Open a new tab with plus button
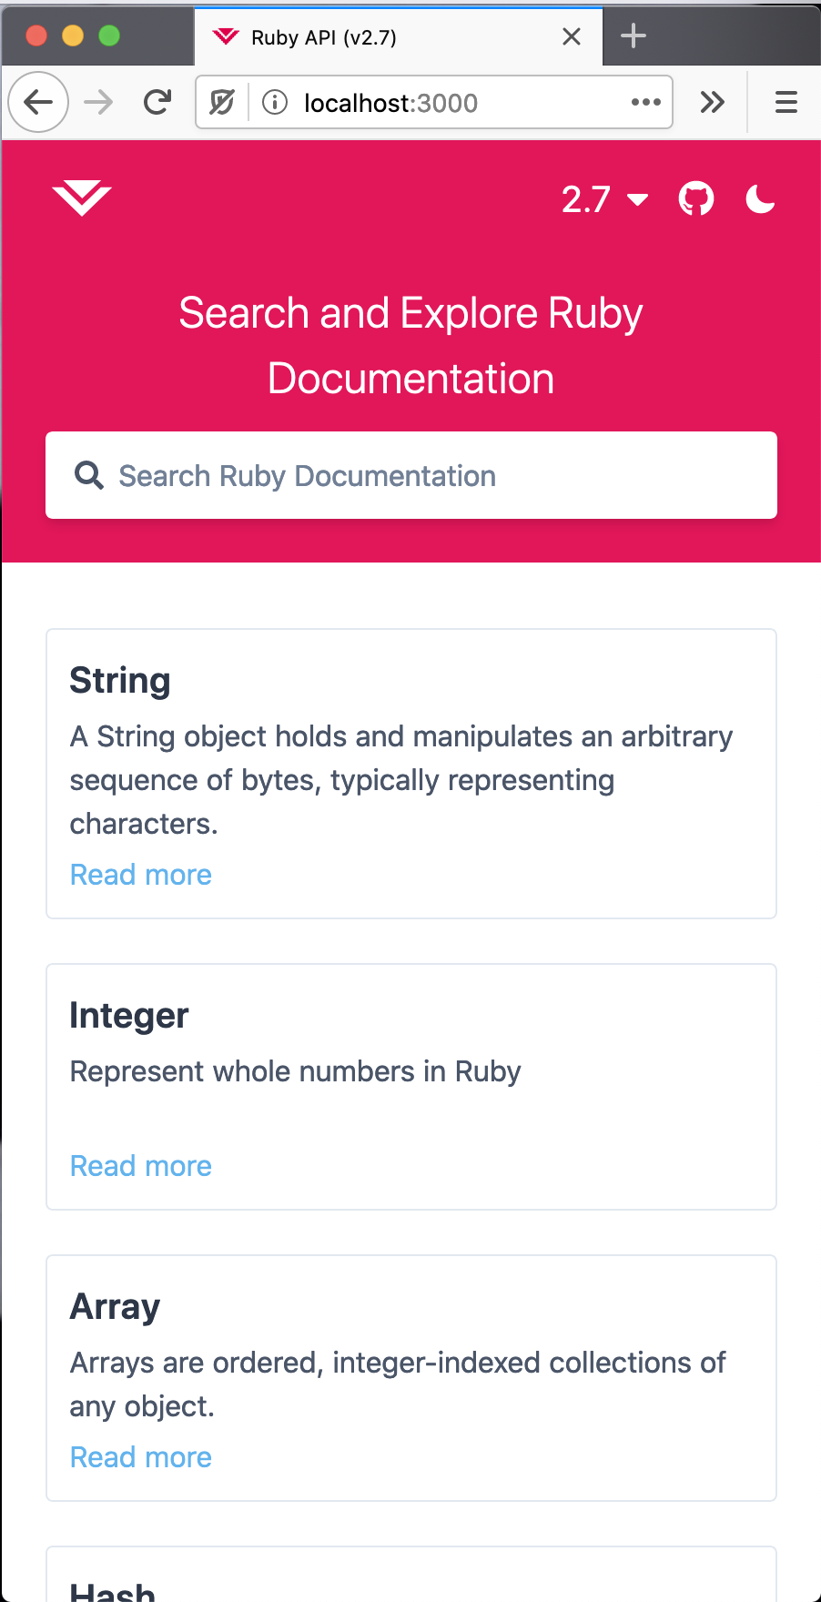The image size is (821, 1602). [x=633, y=36]
